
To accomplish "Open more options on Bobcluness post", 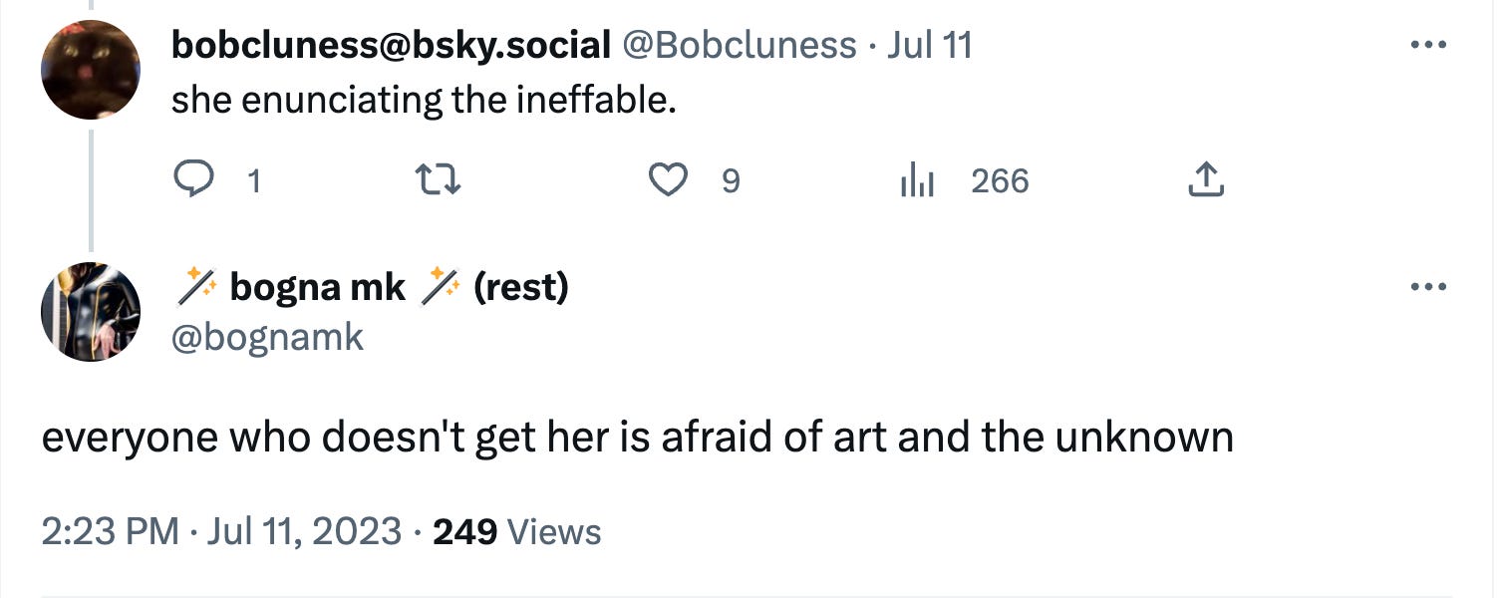I will [x=1428, y=45].
